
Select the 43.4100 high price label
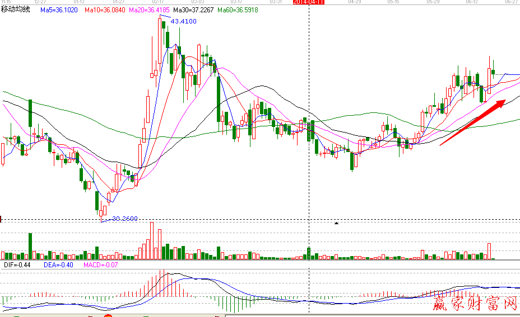point(183,21)
